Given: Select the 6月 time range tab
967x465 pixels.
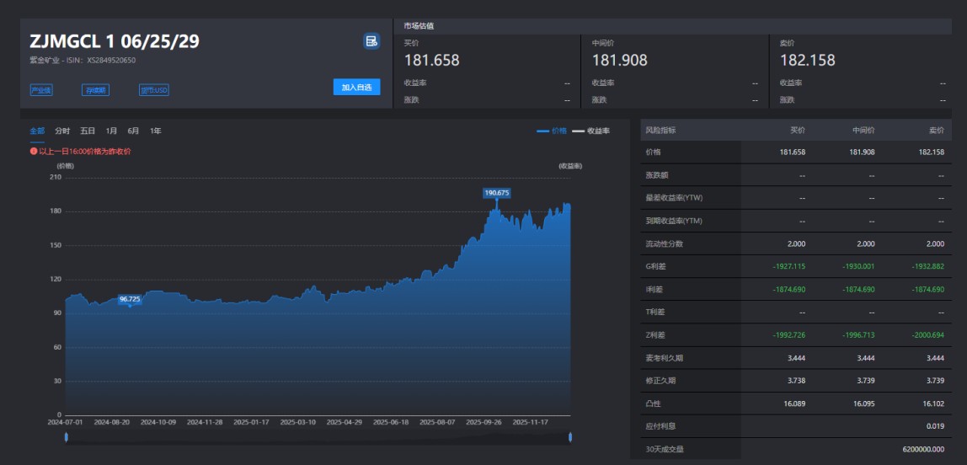Looking at the screenshot, I should 133,131.
